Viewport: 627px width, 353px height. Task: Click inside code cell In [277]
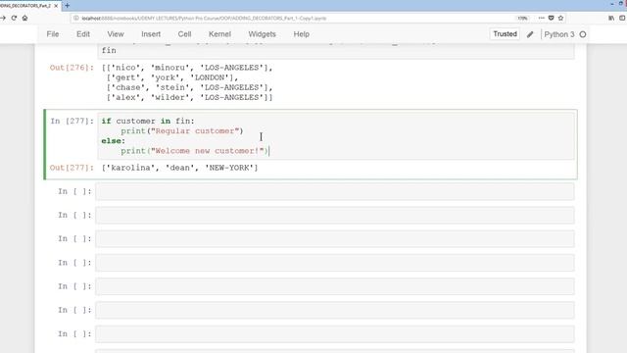[336, 136]
